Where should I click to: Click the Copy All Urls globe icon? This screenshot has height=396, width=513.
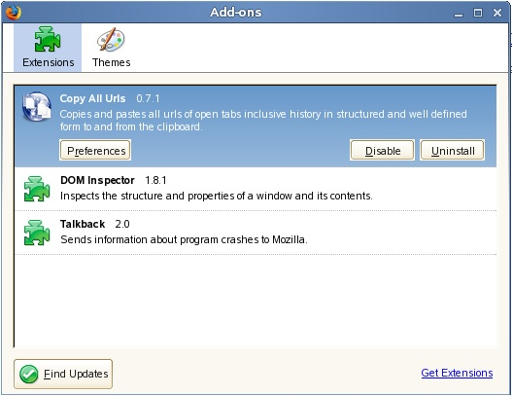pos(37,106)
